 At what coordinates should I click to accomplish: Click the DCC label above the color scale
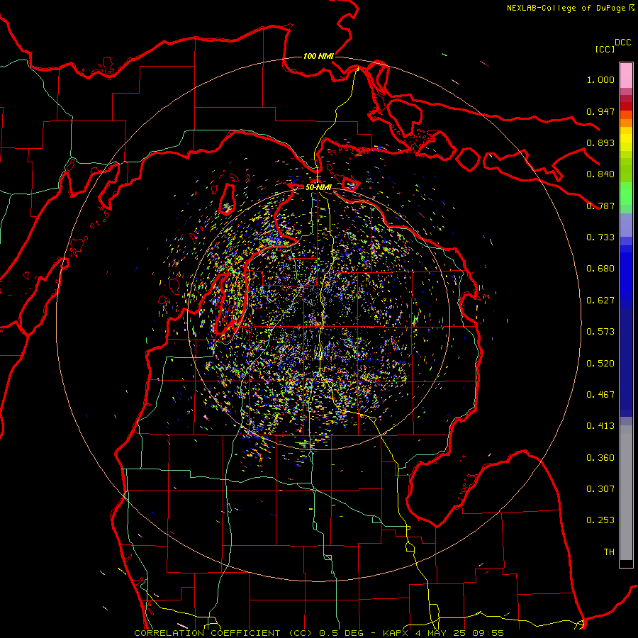pyautogui.click(x=622, y=43)
